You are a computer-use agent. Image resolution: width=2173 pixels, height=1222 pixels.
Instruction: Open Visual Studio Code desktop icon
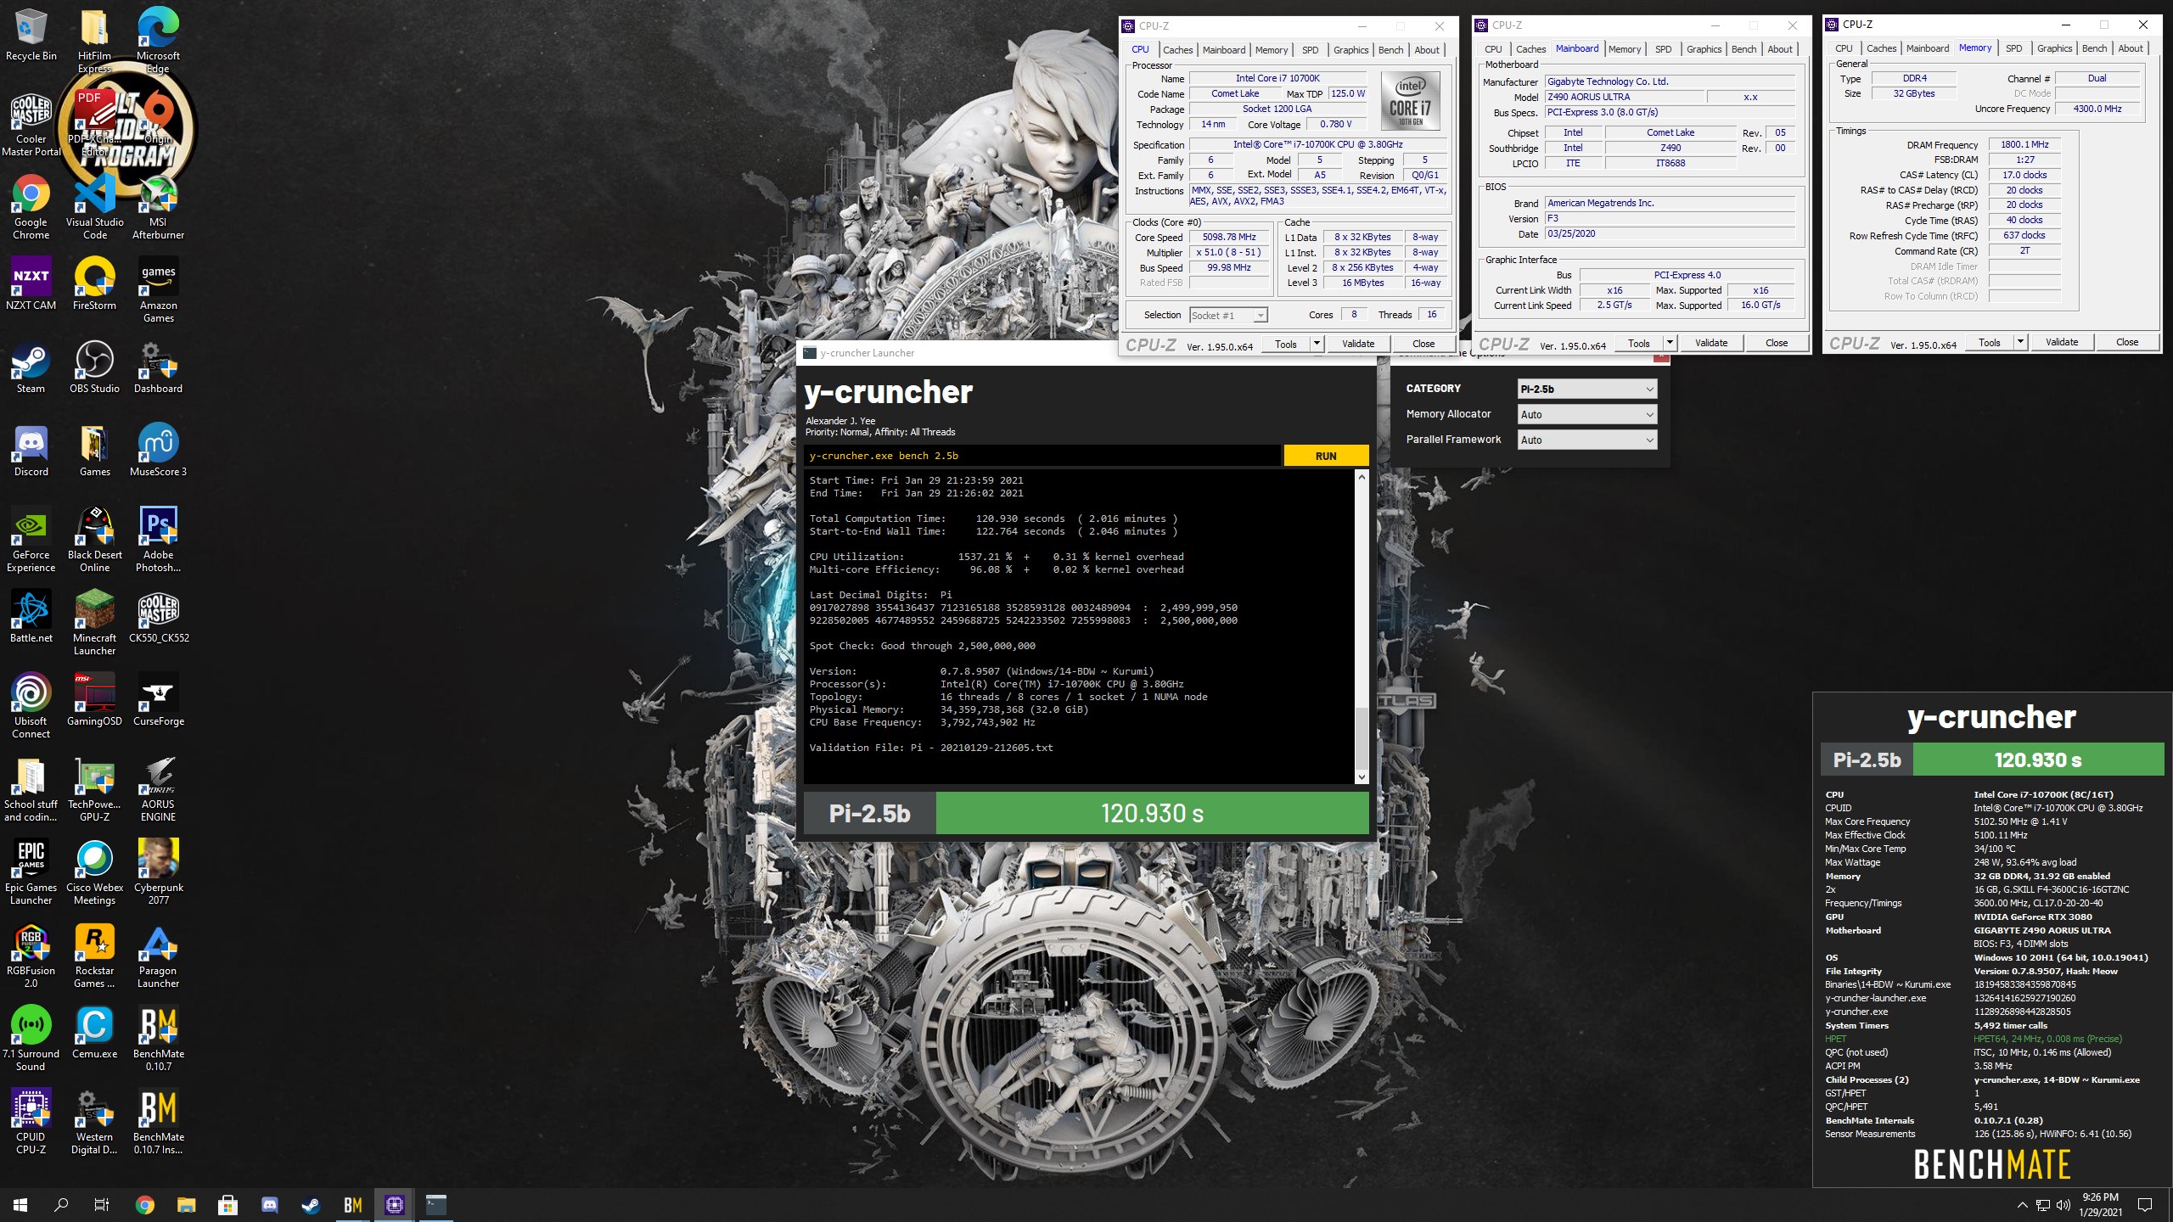[94, 207]
